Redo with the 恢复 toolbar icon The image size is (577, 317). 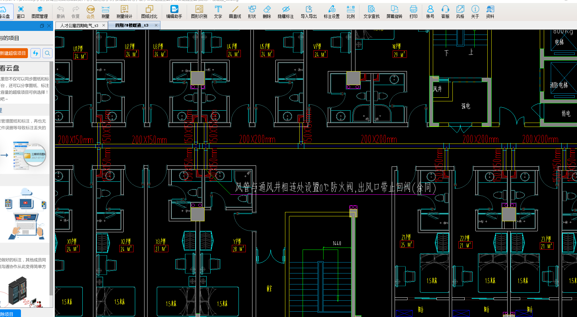pos(75,12)
